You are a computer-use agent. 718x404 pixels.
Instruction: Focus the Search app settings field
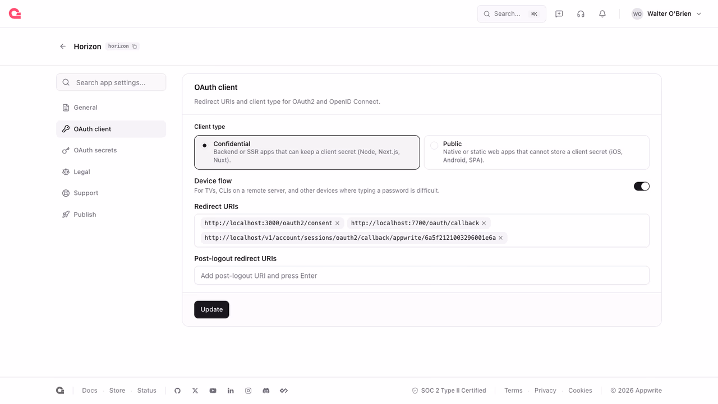(x=111, y=82)
